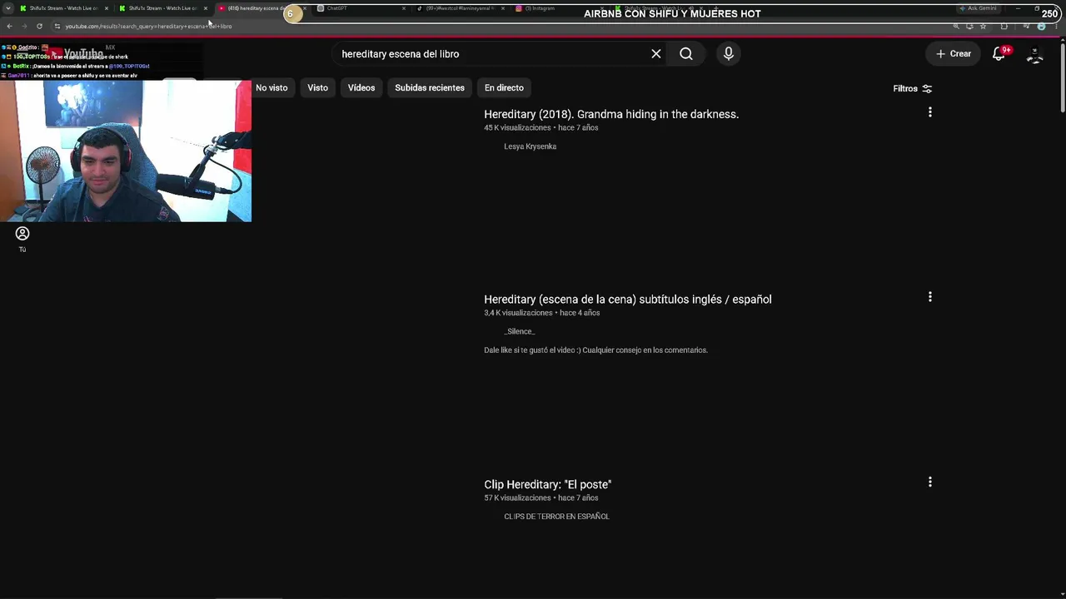Screen dimensions: 1066x599
Task: Open options menu for 'Grandma hiding in the darkness' video
Action: click(x=930, y=112)
